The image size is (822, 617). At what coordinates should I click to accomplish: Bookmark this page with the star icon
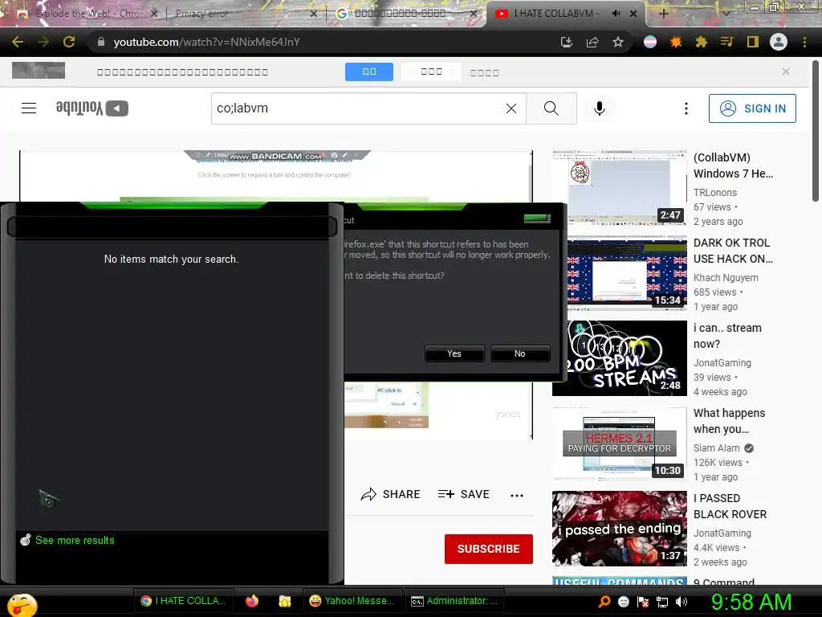tap(618, 42)
